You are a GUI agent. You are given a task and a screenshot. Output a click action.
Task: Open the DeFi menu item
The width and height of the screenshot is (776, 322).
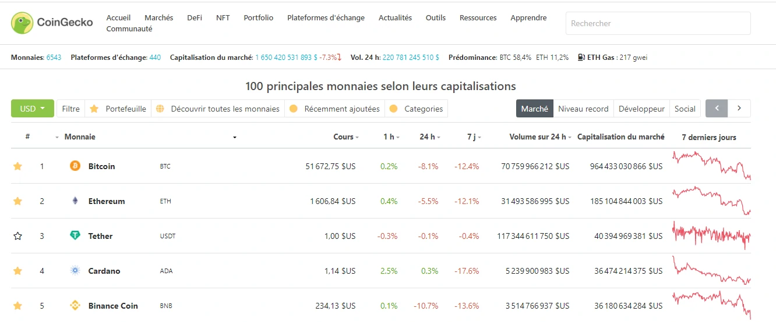pyautogui.click(x=195, y=18)
